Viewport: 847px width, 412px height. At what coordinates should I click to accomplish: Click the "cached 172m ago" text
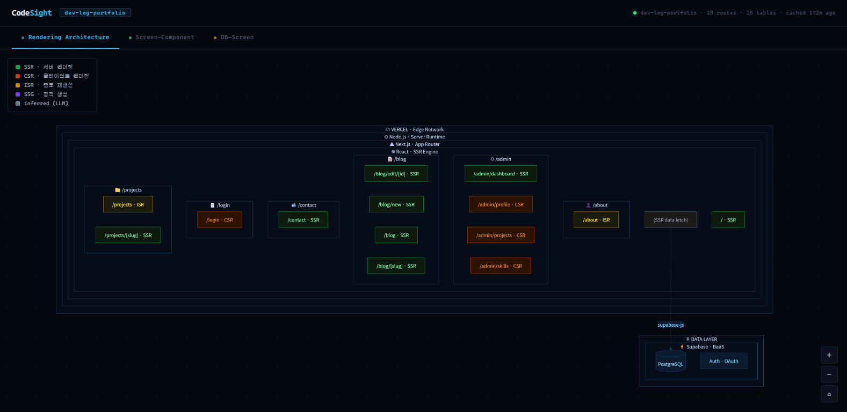(810, 13)
